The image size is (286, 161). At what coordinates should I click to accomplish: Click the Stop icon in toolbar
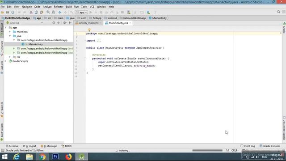point(122,12)
